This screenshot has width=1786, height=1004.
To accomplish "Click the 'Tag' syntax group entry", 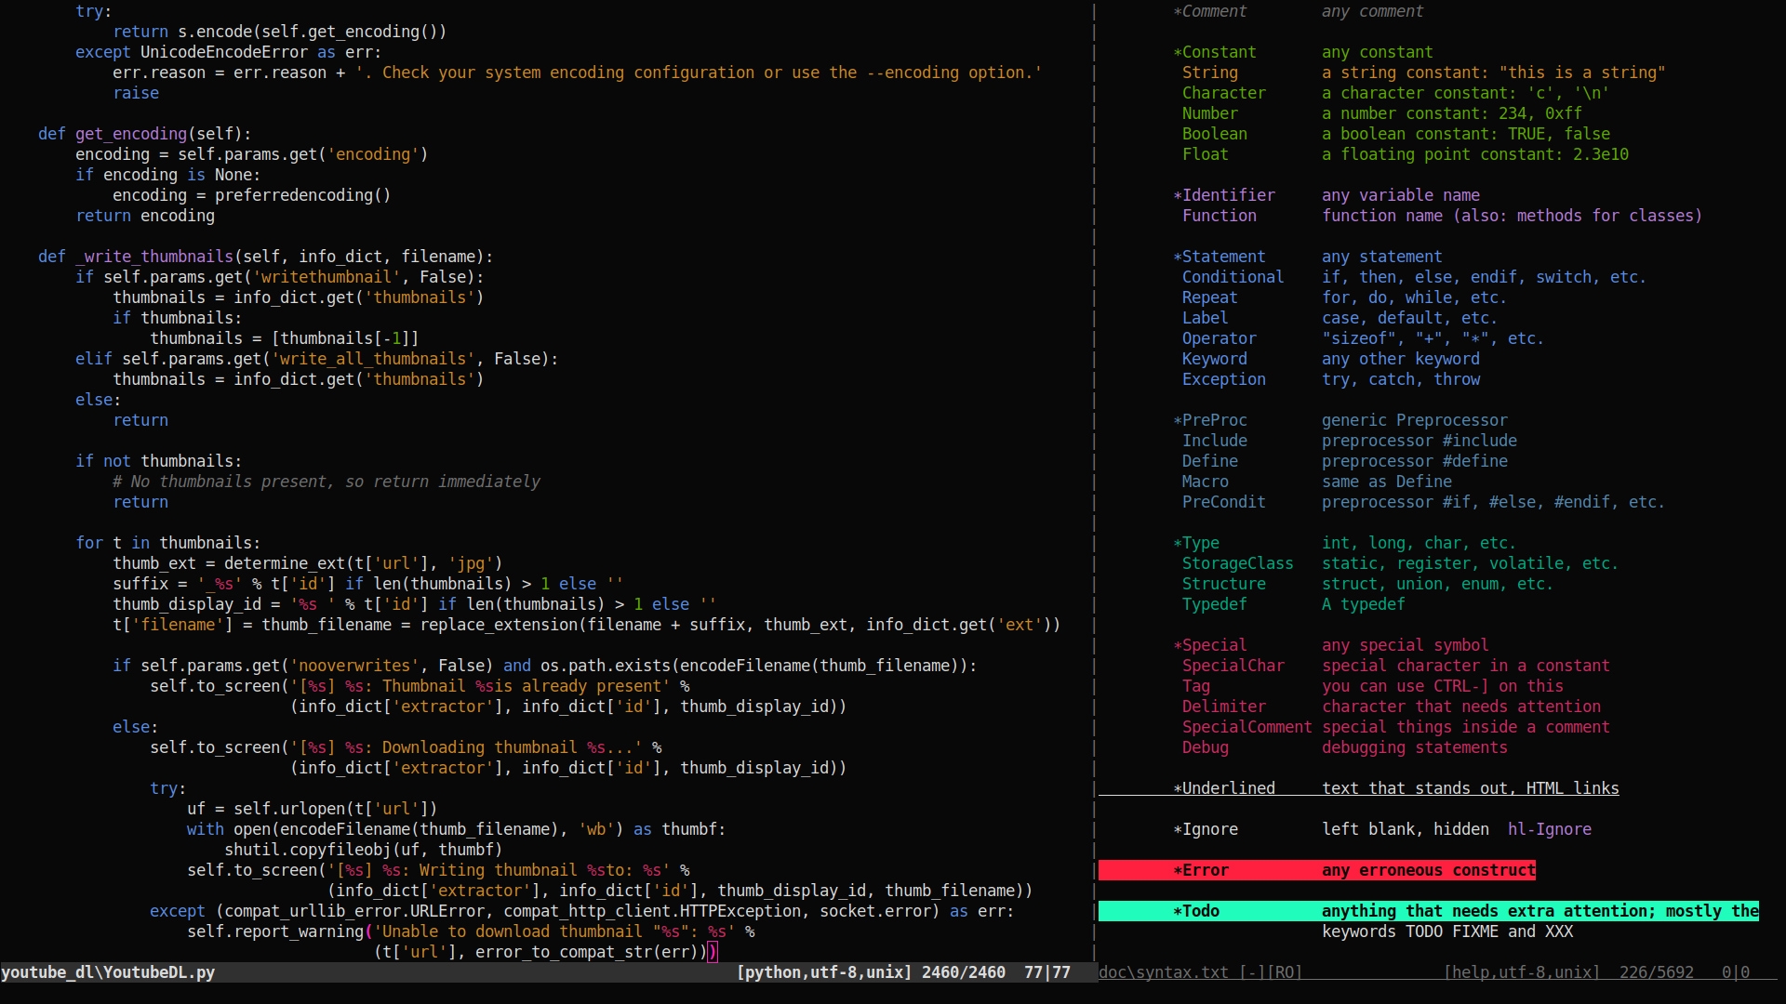I will click(1195, 686).
